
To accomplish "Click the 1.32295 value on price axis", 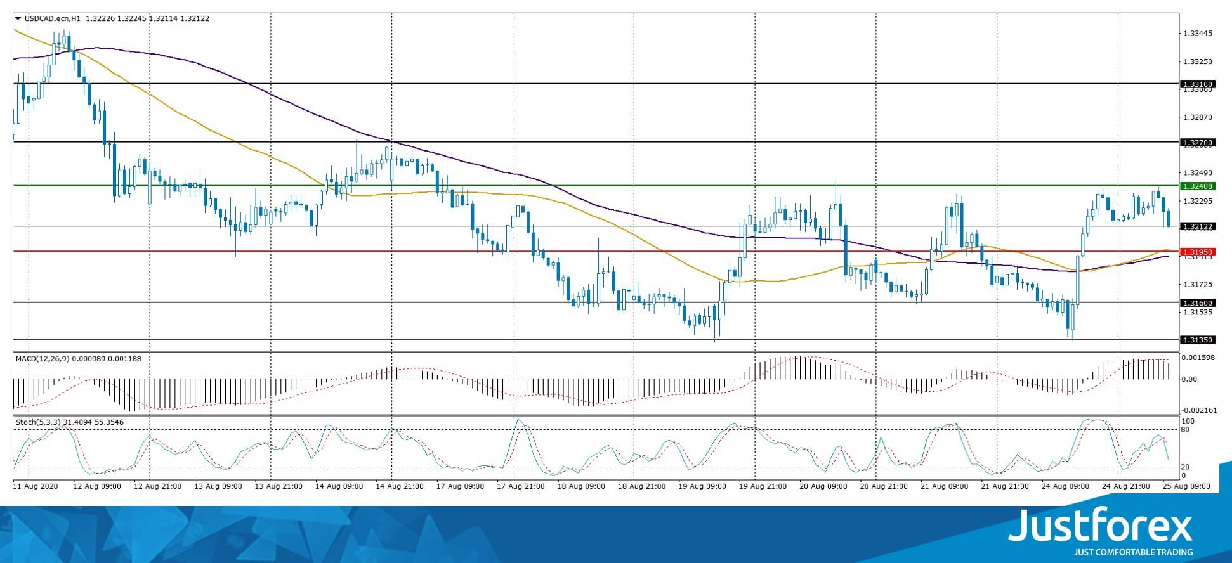I will click(x=1198, y=201).
